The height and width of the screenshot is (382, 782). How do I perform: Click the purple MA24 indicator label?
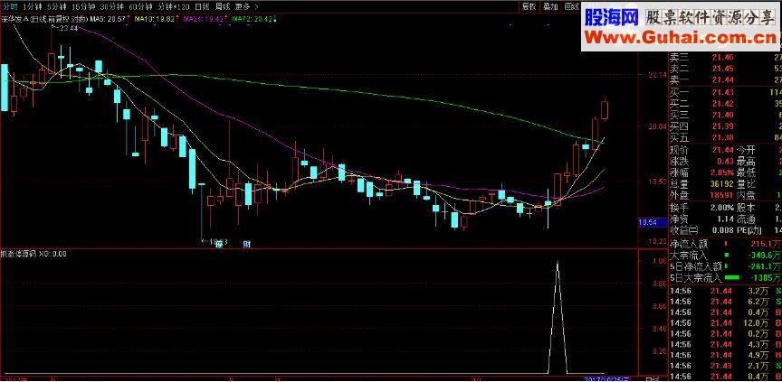(x=204, y=19)
